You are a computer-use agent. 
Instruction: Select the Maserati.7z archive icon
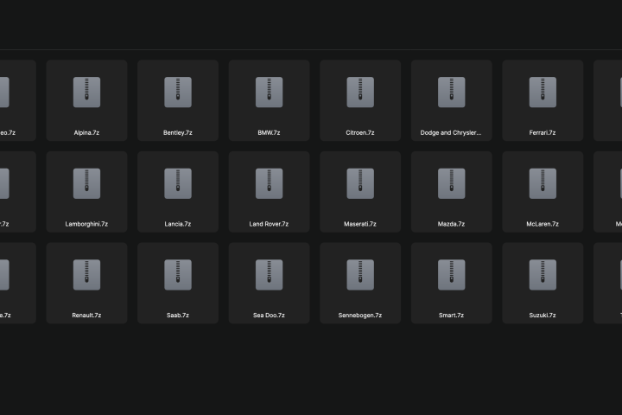pos(360,183)
